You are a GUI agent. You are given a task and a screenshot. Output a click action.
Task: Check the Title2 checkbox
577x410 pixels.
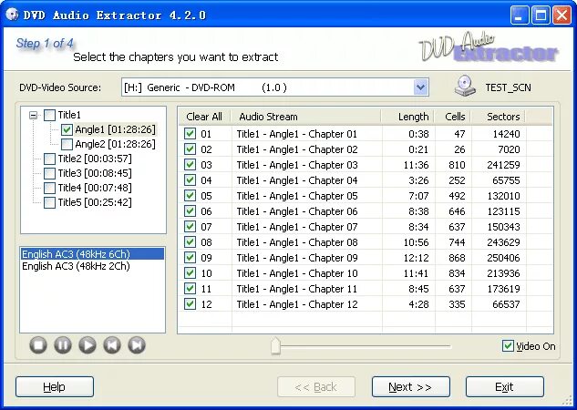click(49, 159)
